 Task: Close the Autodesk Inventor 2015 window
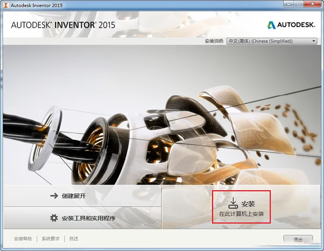pos(313,4)
